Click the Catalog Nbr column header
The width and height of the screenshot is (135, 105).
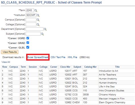point(90,67)
